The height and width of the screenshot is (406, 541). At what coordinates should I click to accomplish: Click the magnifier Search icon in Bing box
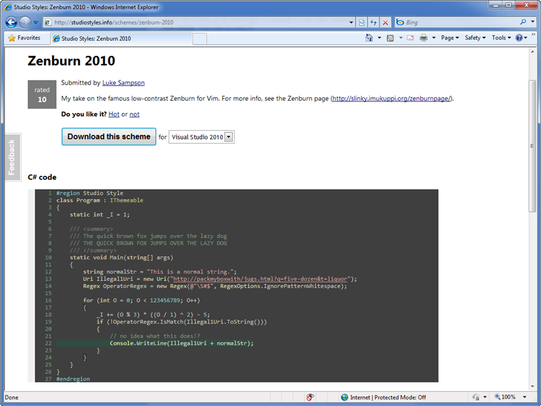pos(523,22)
